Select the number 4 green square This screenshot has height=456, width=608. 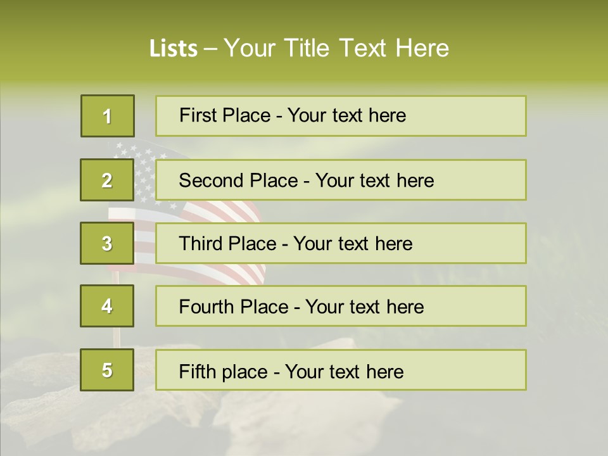click(107, 307)
